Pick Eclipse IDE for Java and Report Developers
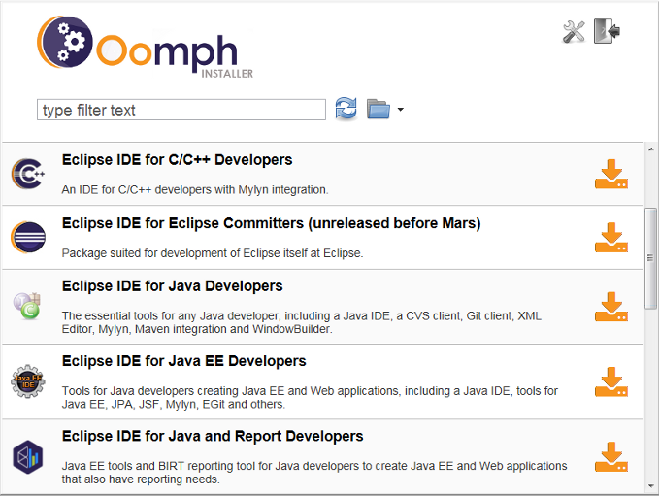Image resolution: width=659 pixels, height=496 pixels. tap(212, 436)
